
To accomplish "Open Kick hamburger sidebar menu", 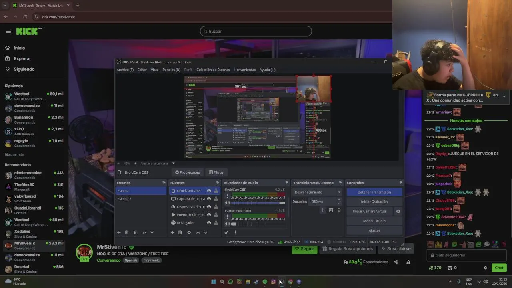I will (8, 31).
